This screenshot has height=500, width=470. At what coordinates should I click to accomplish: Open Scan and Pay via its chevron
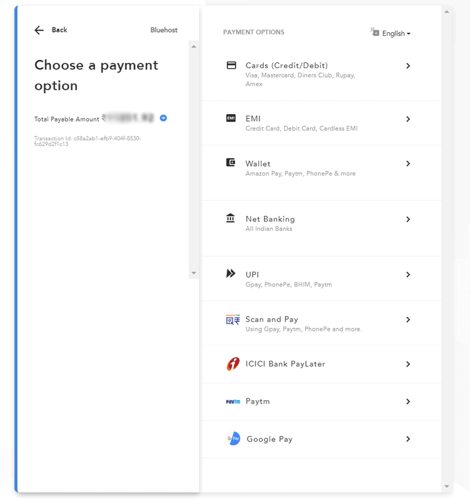tap(408, 320)
